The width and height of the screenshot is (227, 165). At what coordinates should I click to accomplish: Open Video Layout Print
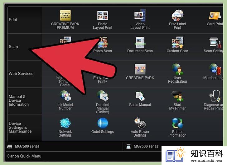point(140,15)
